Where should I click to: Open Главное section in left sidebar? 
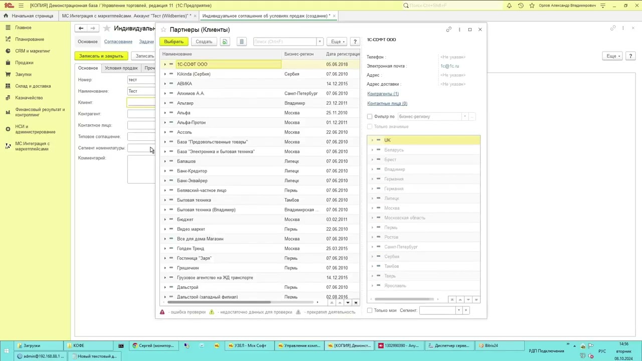point(23,28)
